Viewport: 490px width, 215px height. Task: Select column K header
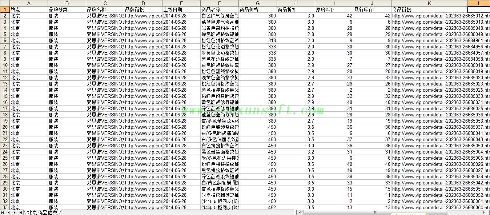point(429,3)
